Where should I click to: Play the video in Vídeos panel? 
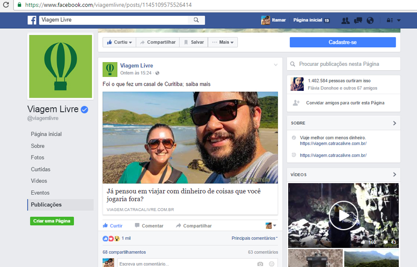[343, 215]
